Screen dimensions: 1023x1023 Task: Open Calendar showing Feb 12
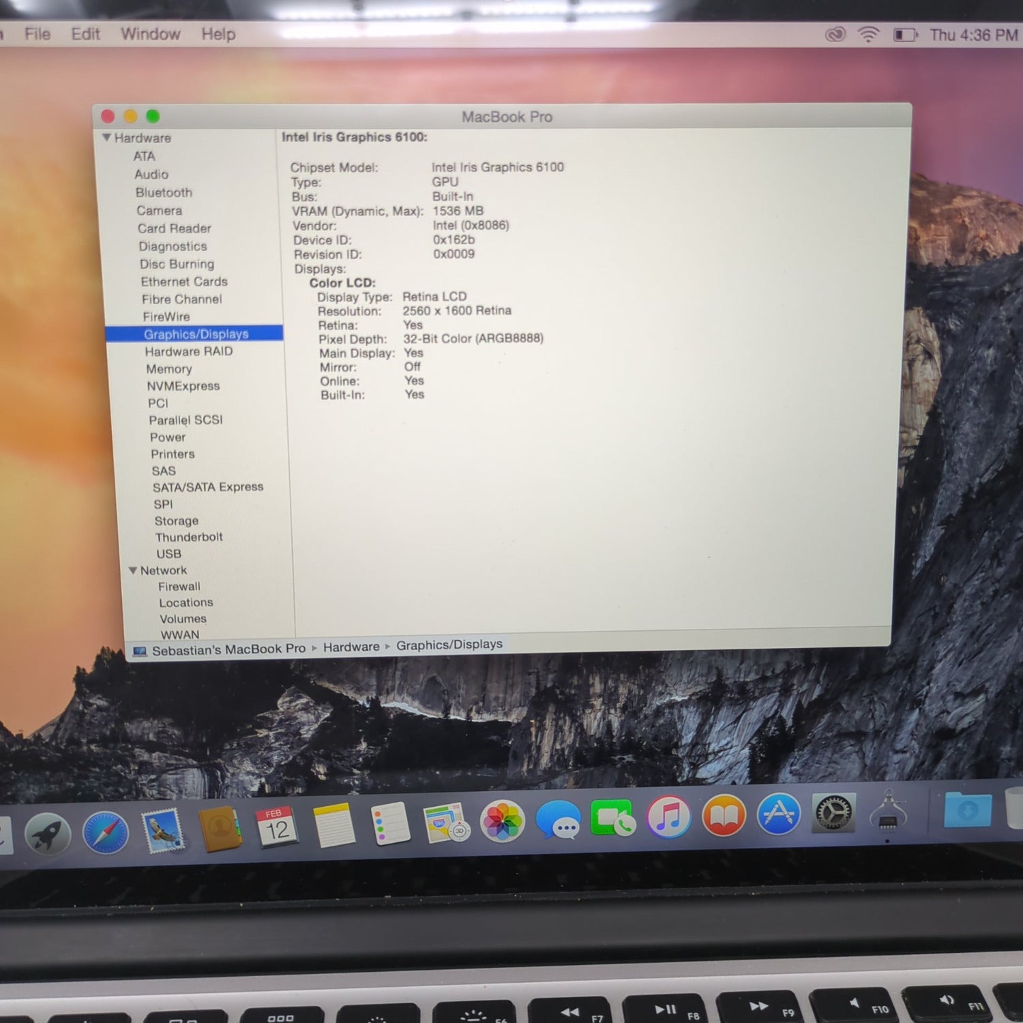pyautogui.click(x=276, y=827)
